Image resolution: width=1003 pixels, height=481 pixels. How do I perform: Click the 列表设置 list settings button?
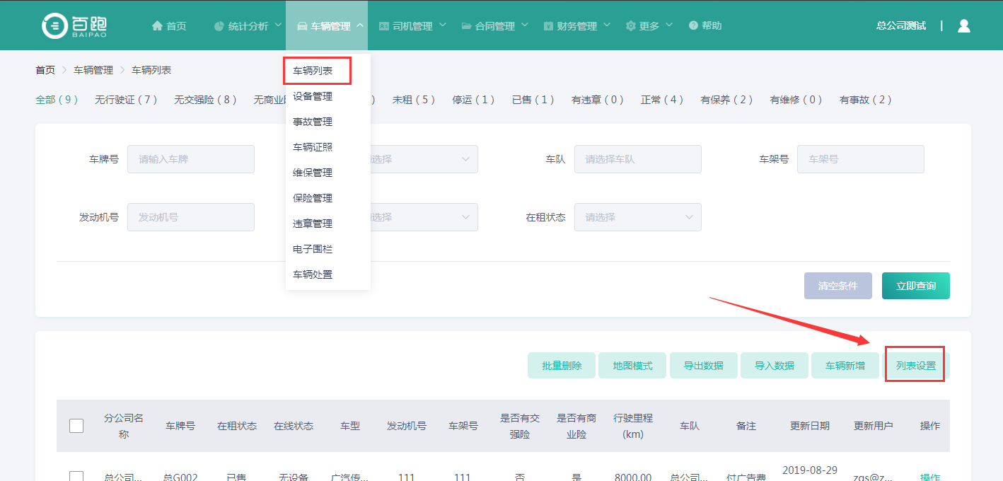pos(915,366)
